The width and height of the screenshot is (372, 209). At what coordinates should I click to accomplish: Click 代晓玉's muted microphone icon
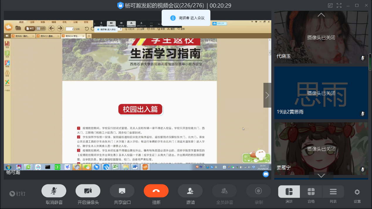pos(363,58)
